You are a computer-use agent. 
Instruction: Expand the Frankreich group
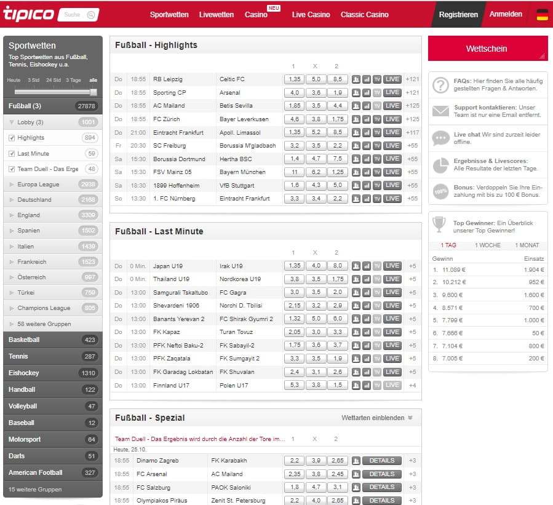pos(12,262)
